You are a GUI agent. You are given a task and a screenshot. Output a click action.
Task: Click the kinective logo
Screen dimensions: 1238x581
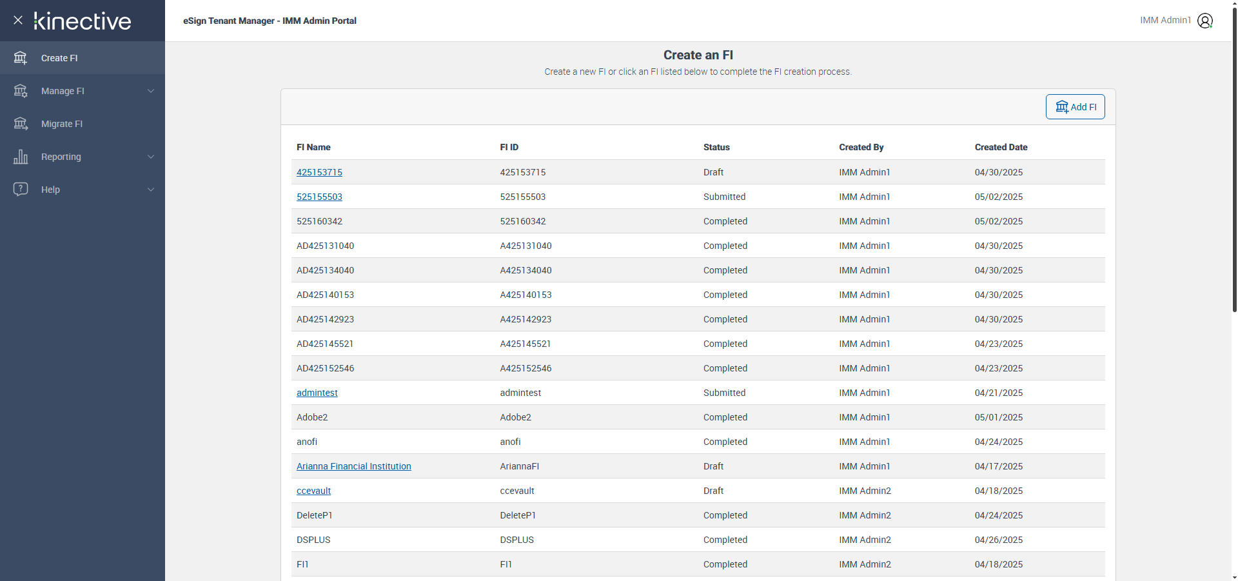[x=83, y=21]
